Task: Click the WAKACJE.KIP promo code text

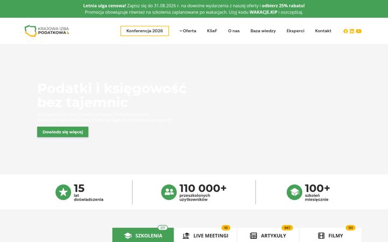Action: click(x=264, y=12)
